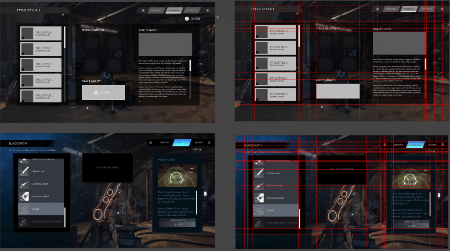The width and height of the screenshot is (450, 251).
Task: Click the key icon right of MODIFY, plain Blacksmith
Action: pos(209,142)
